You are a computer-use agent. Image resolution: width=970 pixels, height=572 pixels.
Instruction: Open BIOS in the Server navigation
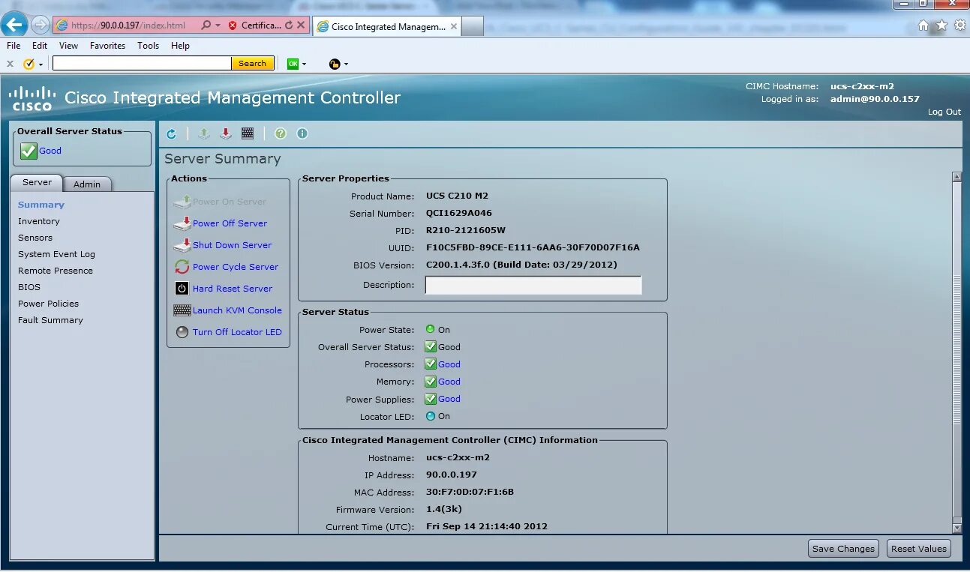coord(29,287)
